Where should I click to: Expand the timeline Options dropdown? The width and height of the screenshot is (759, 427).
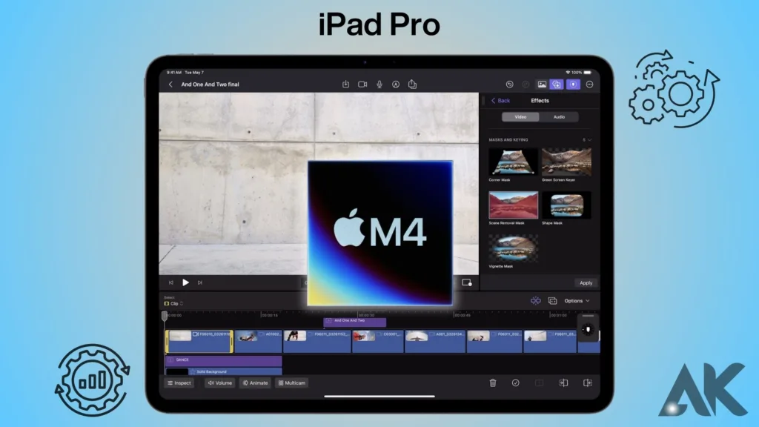click(577, 301)
